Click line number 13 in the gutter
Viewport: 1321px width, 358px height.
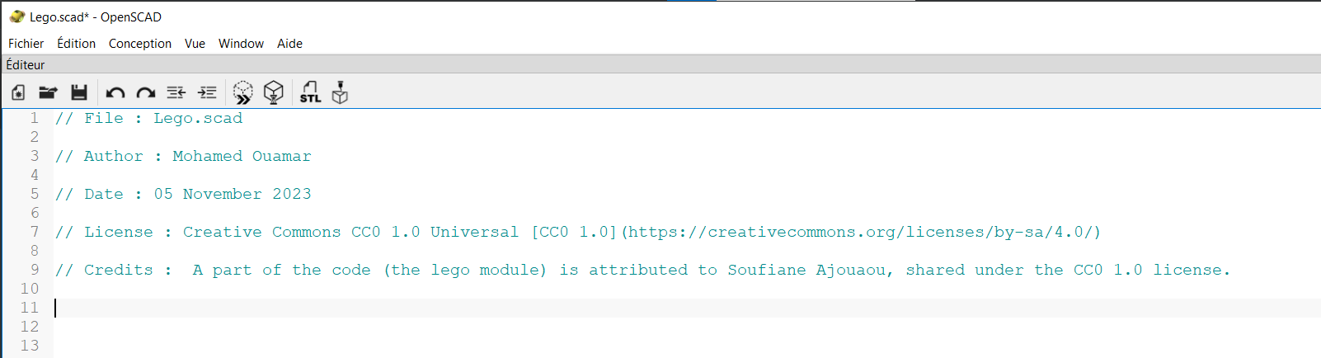coord(30,346)
